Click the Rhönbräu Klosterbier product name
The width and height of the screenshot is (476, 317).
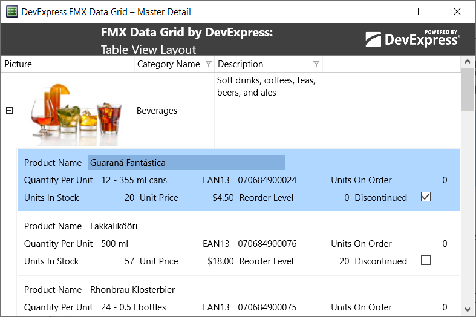[x=132, y=290]
